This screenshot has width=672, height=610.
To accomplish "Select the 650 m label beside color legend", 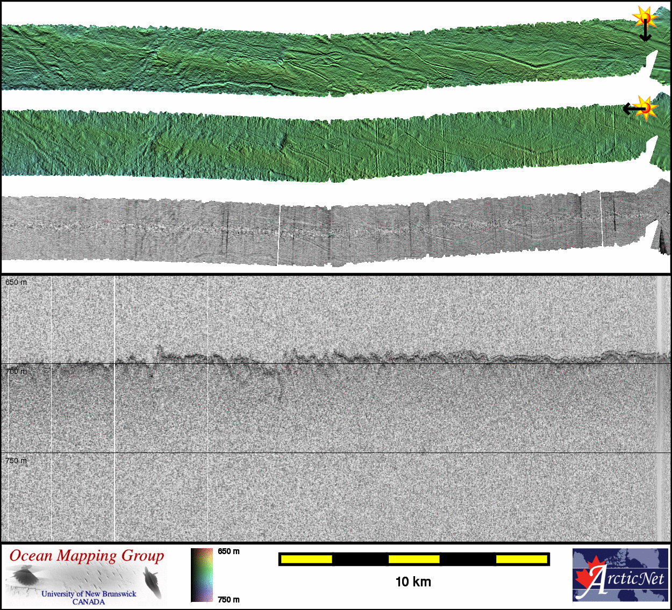I will (228, 551).
